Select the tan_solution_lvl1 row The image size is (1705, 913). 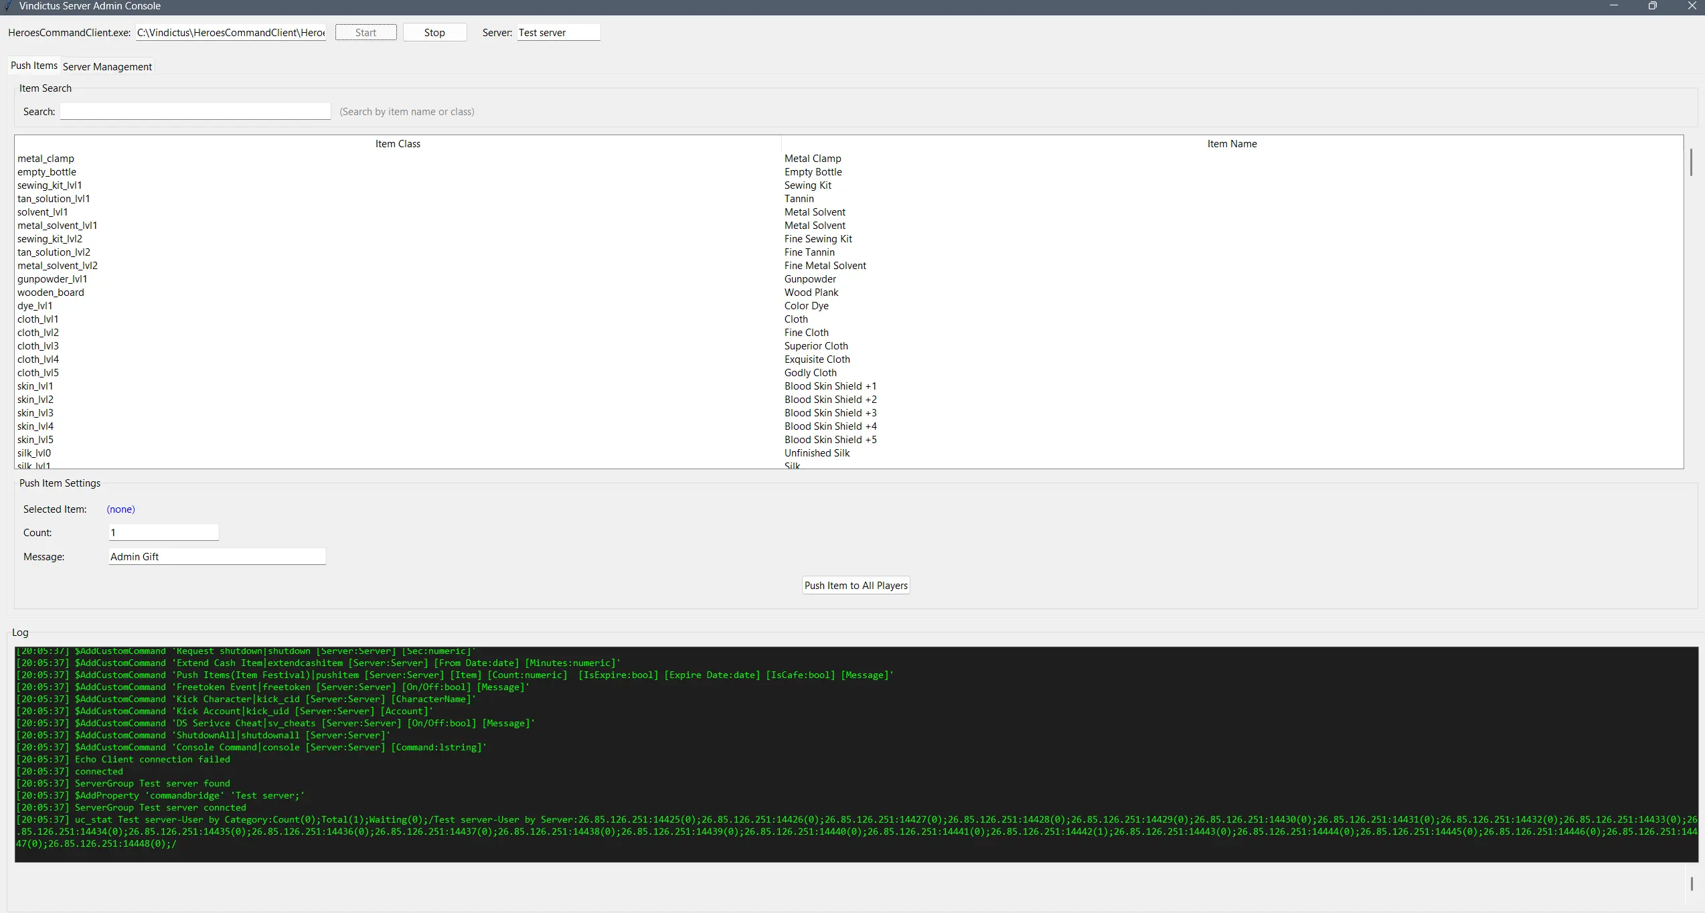pyautogui.click(x=849, y=199)
